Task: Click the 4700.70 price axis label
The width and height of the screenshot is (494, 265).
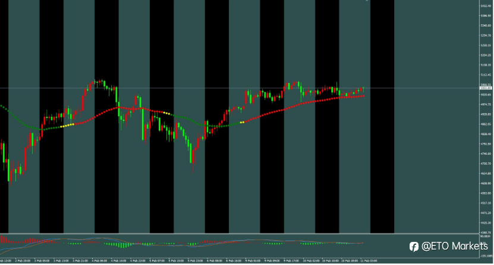Action: [486, 164]
